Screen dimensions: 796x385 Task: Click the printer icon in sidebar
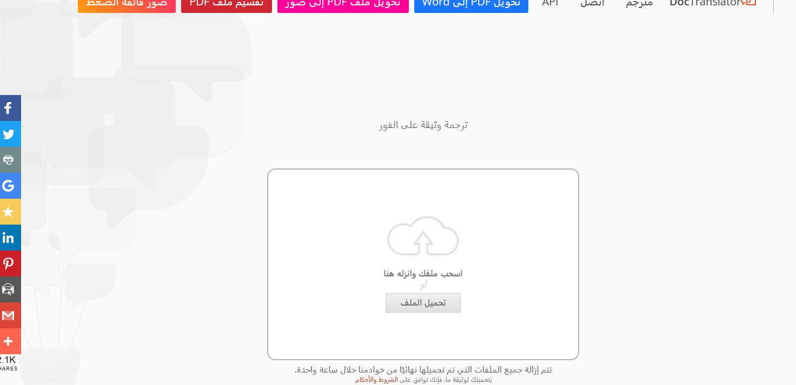pos(10,160)
